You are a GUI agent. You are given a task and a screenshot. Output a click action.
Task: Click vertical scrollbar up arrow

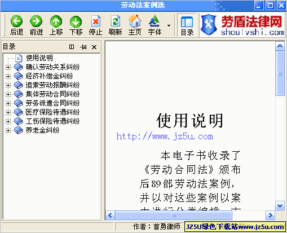point(280,46)
